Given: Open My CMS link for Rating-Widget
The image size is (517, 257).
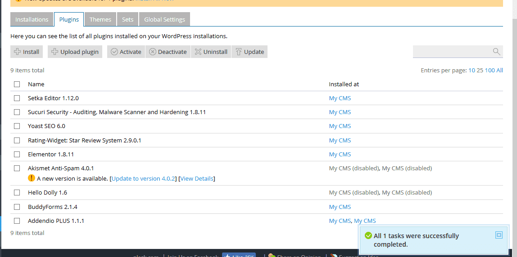Looking at the screenshot, I should pyautogui.click(x=340, y=141).
